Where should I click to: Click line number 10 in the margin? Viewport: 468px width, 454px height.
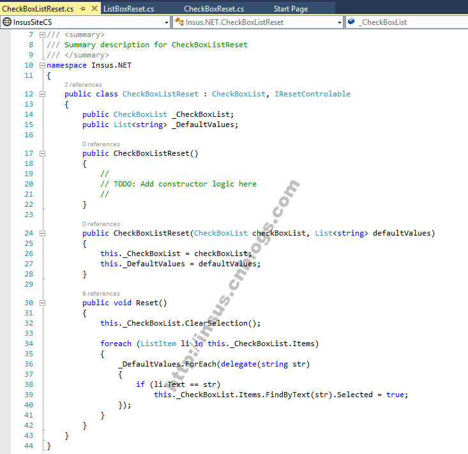[29, 65]
